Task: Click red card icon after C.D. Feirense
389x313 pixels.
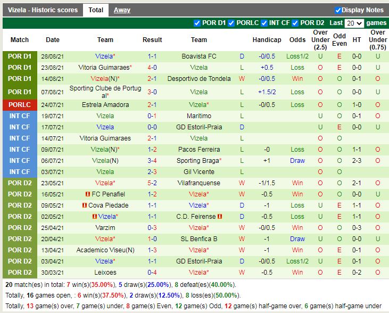Action: click(x=219, y=217)
